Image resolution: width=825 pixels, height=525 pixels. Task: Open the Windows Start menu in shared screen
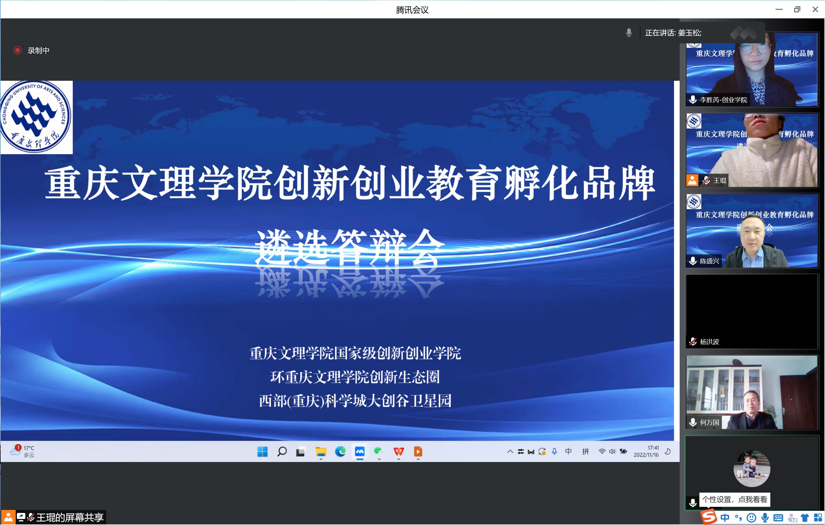tap(262, 452)
